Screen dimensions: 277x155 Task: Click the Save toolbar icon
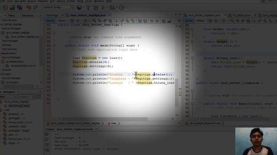point(13,7)
